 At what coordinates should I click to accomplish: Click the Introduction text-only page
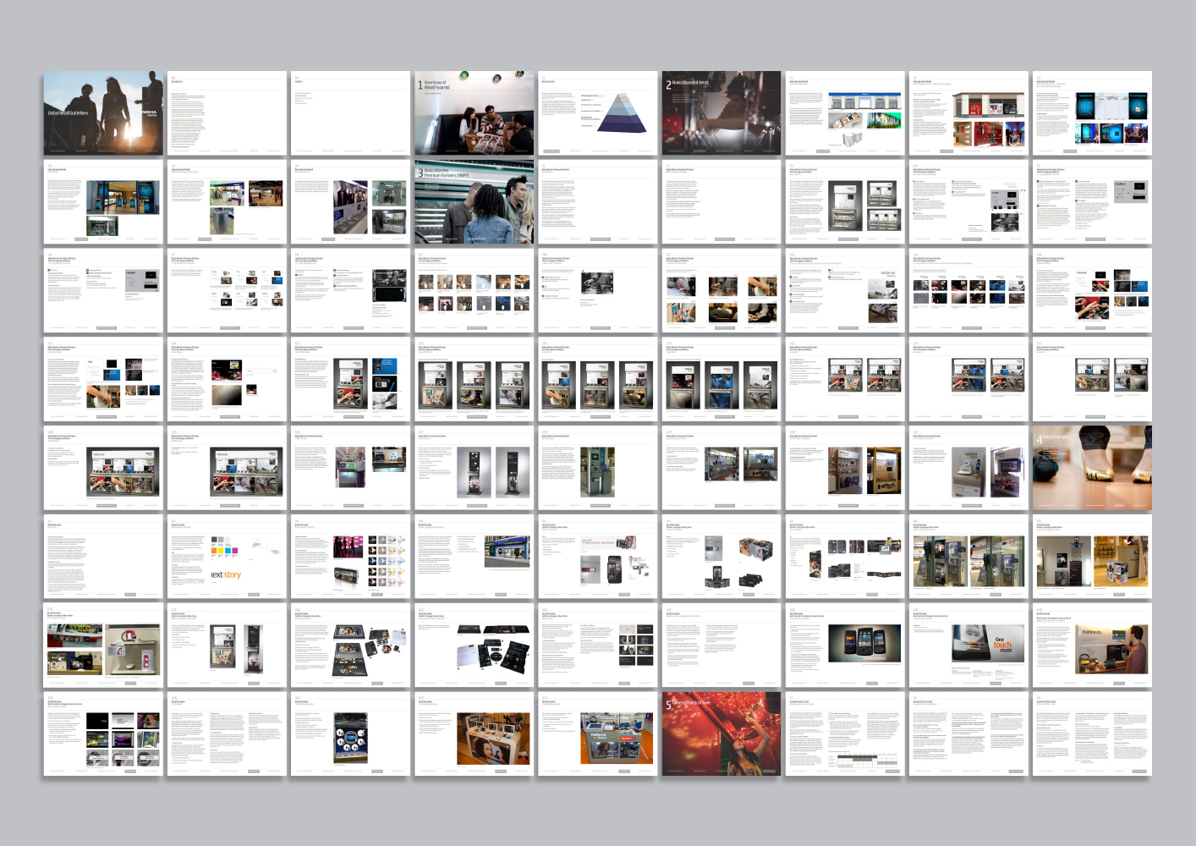pyautogui.click(x=227, y=113)
